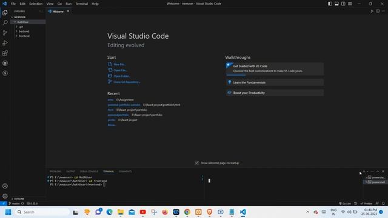Open the Run menu
The image size is (388, 218).
69,4
